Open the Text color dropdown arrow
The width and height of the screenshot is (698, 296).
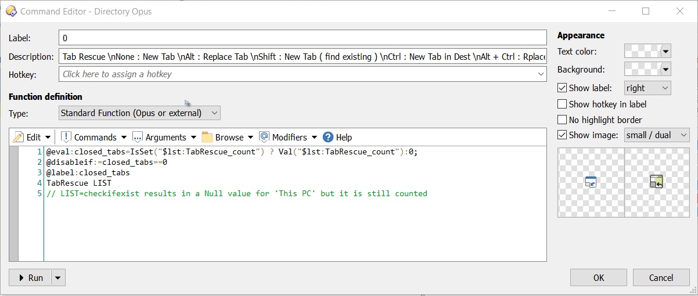[665, 51]
